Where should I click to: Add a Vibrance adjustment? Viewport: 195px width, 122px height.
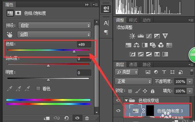point(165,36)
